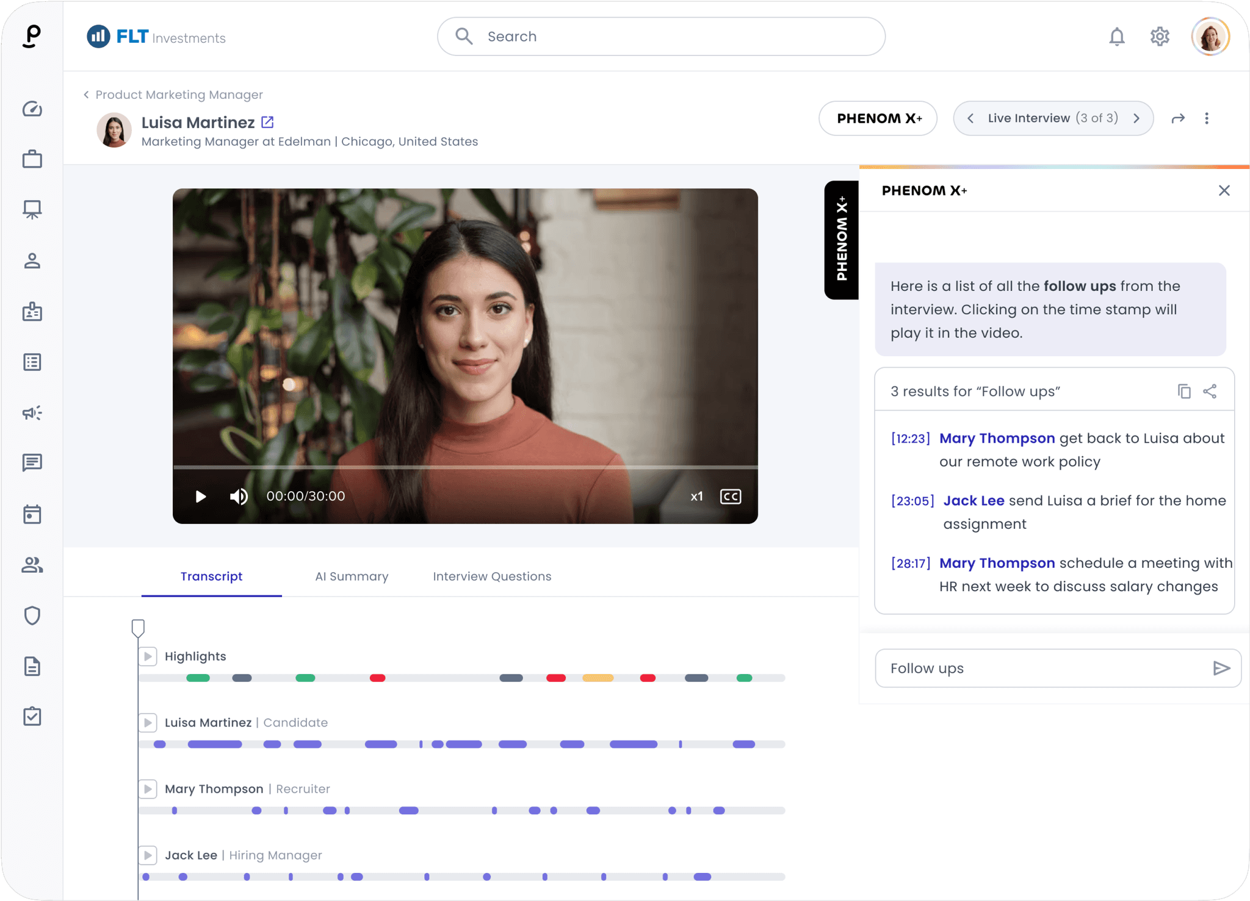Open Luisa Martinez profile in new window
1250x901 pixels.
pos(267,122)
